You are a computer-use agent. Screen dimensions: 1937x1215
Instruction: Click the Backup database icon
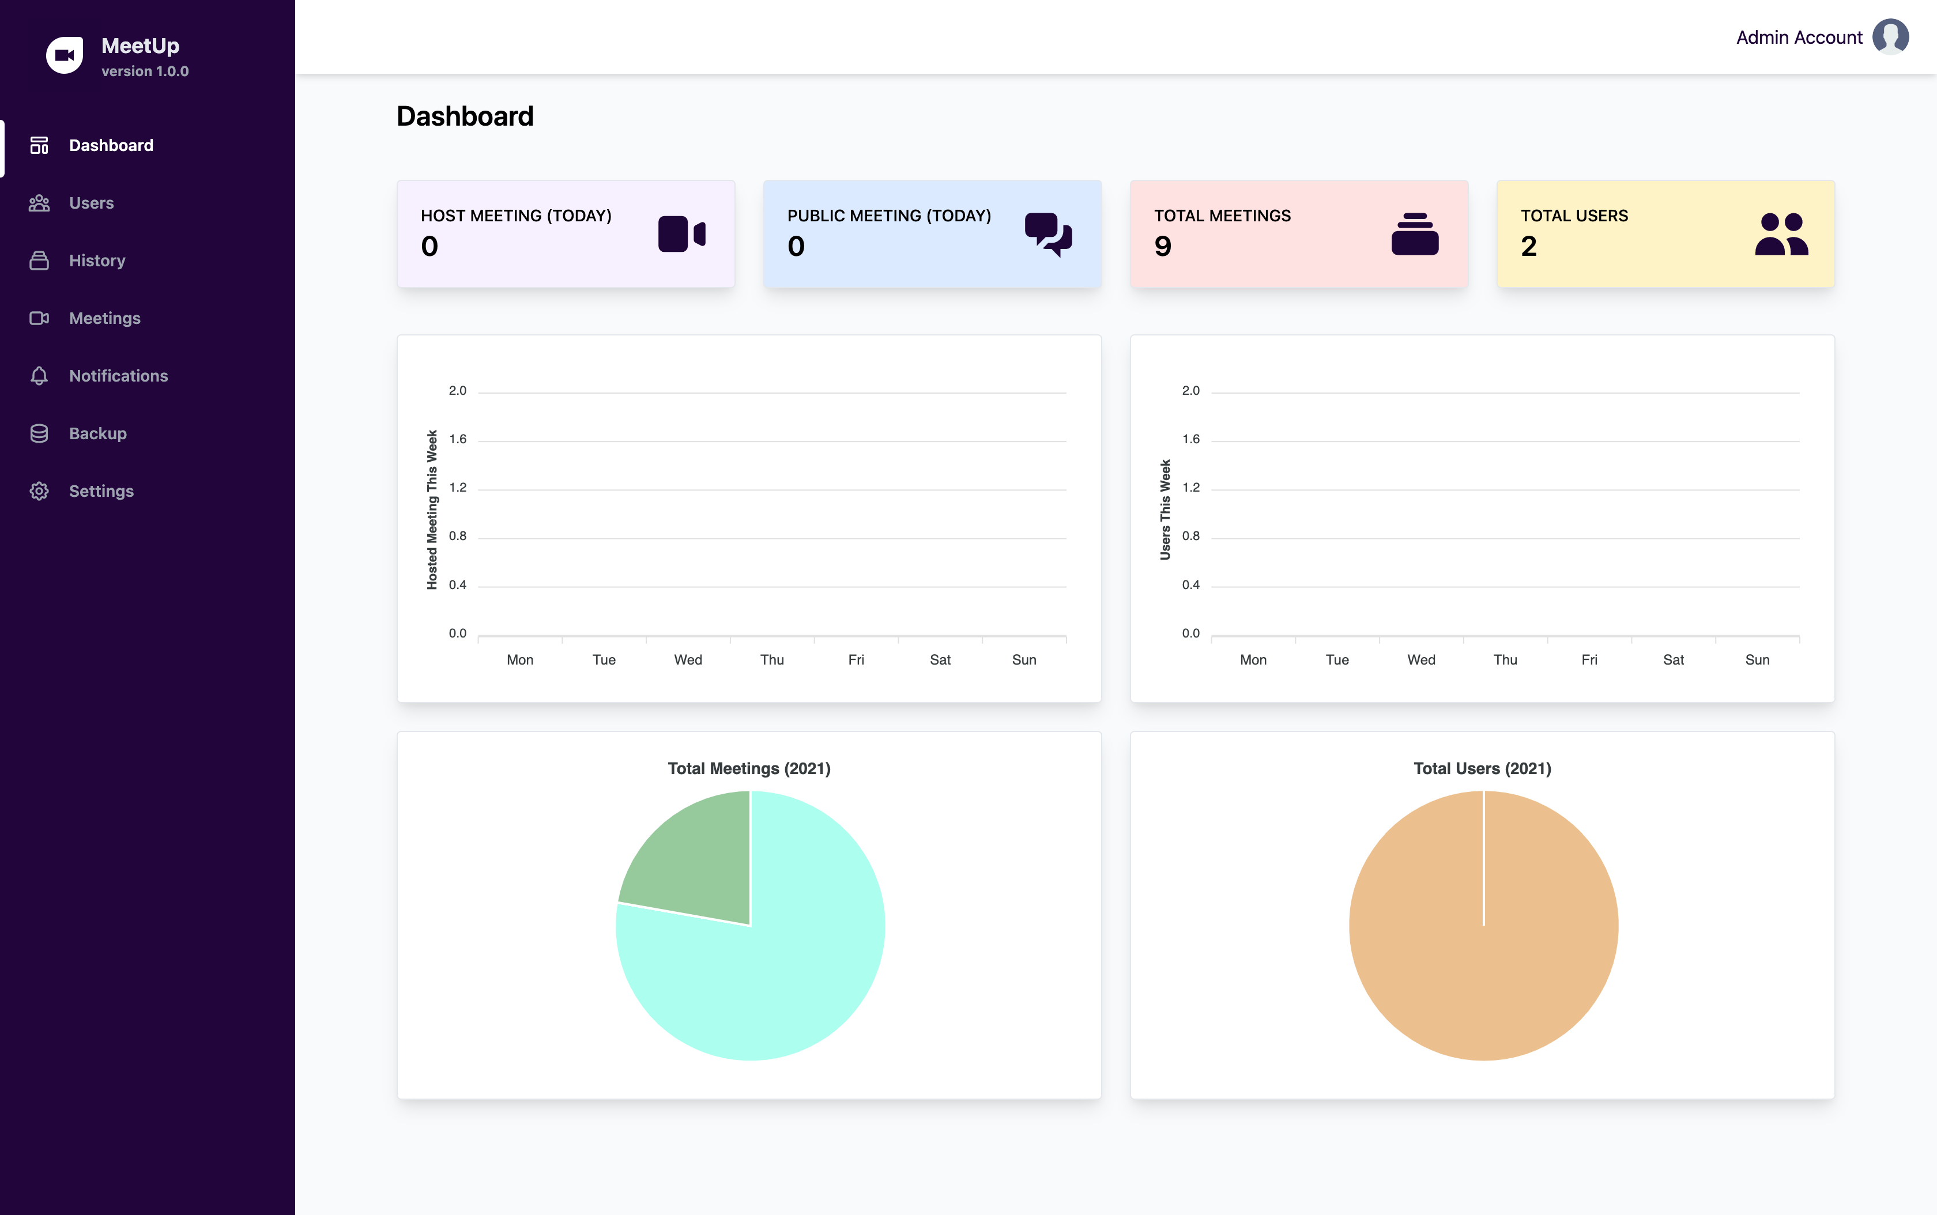point(39,434)
